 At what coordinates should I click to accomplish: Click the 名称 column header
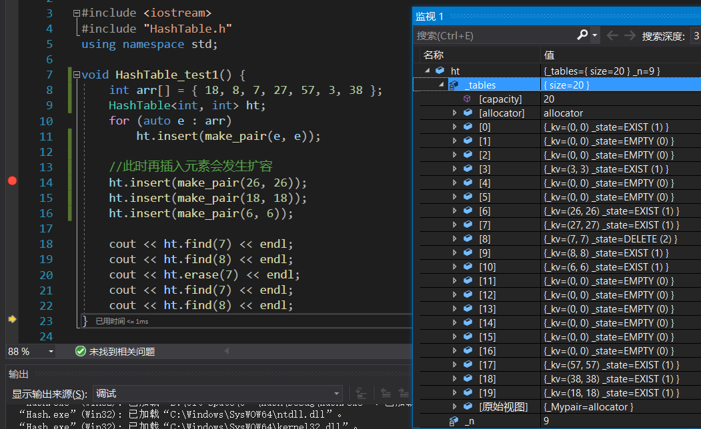(x=434, y=55)
